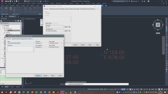This screenshot has width=168, height=94.
Task: Click the edit icon beside Point style ETA
Action: point(65,27)
